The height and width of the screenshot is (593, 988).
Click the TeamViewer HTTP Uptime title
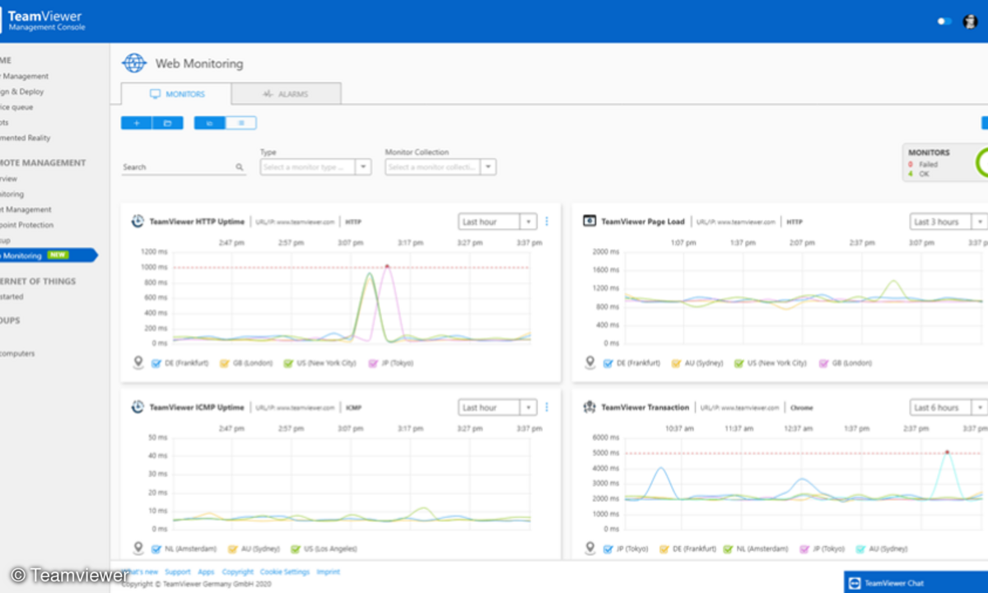tap(197, 222)
